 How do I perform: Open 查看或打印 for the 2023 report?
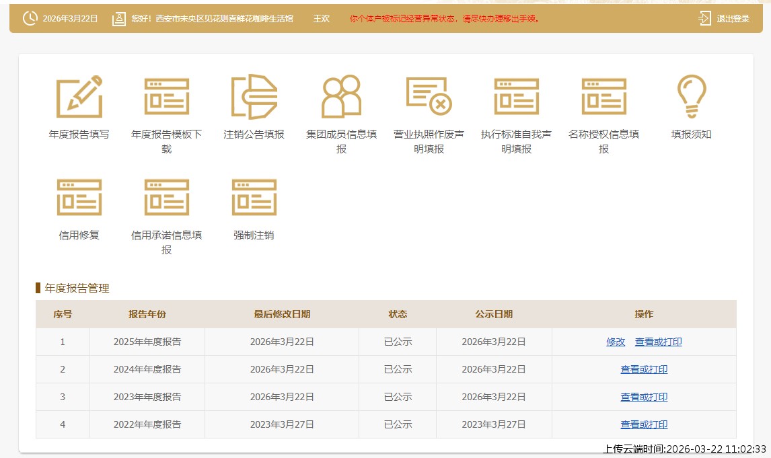coord(643,397)
